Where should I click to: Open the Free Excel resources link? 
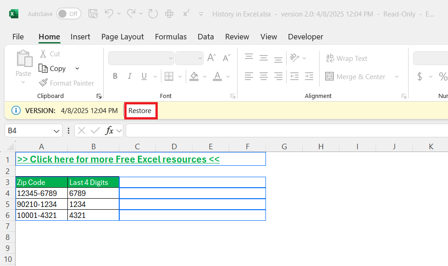(x=118, y=159)
